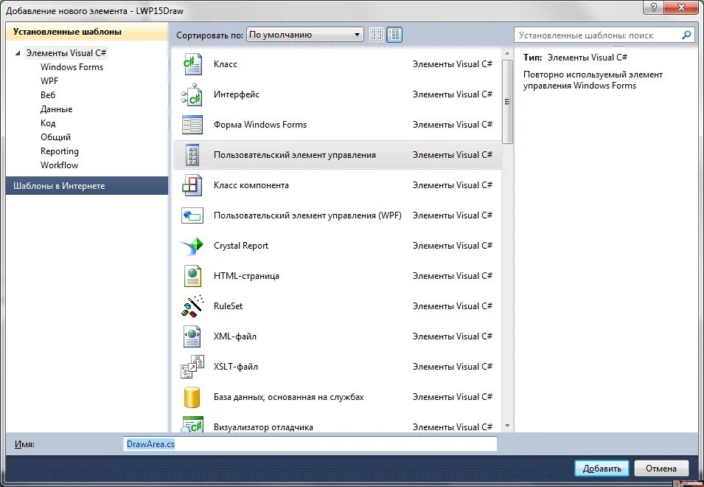Select the Интерфейс template name
This screenshot has width=704, height=487.
237,94
